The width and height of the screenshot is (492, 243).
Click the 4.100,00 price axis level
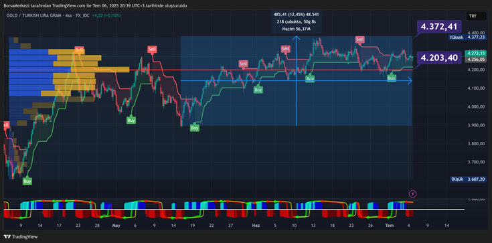476,88
